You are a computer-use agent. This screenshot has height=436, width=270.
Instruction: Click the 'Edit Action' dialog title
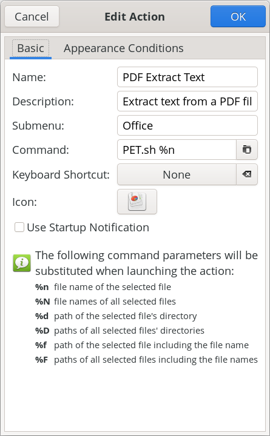click(135, 17)
